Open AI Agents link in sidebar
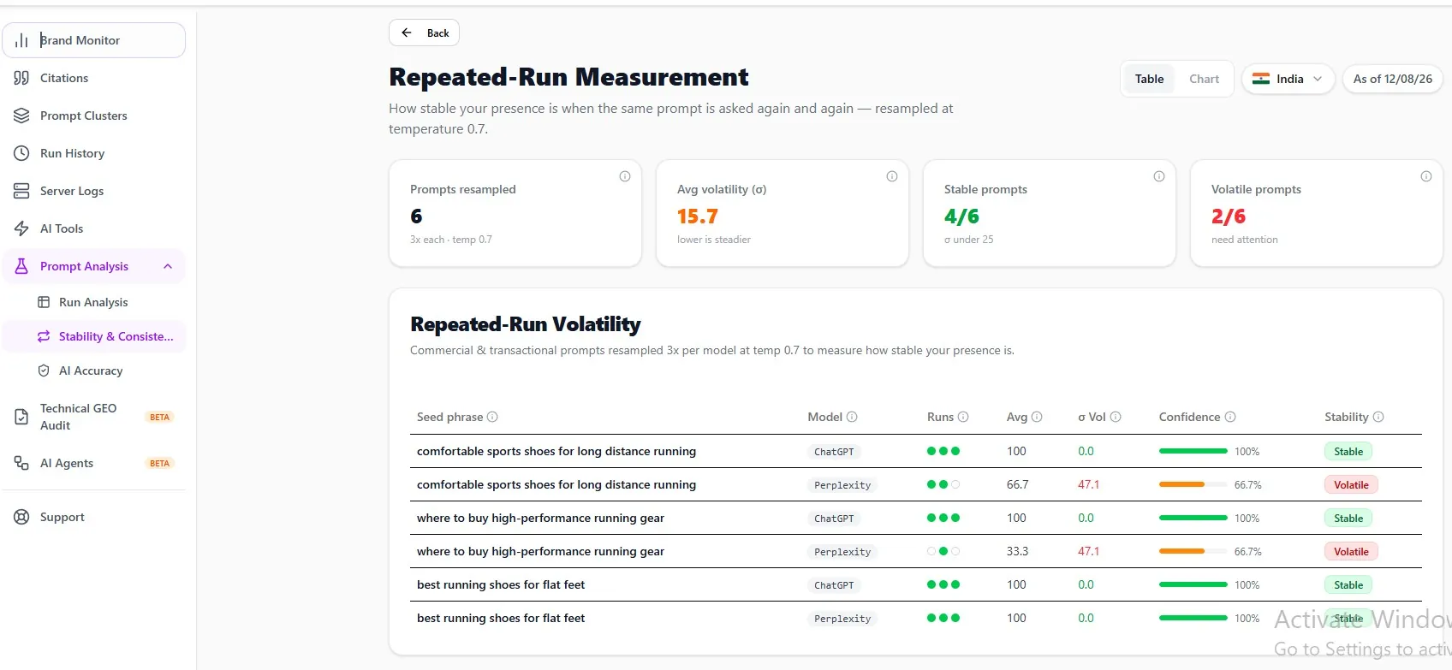Viewport: 1452px width, 670px height. coord(94,463)
